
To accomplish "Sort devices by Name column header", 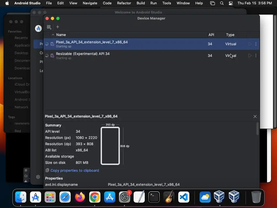I will coord(61,35).
